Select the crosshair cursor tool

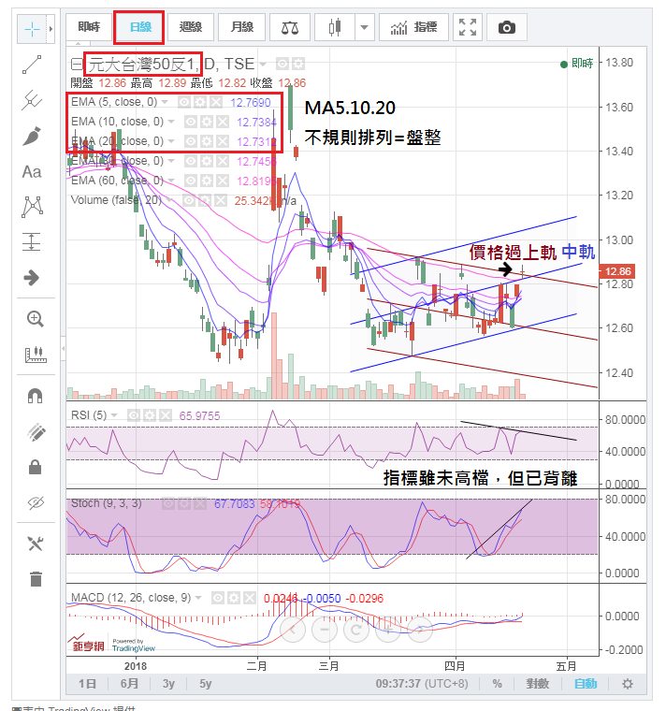click(x=32, y=29)
